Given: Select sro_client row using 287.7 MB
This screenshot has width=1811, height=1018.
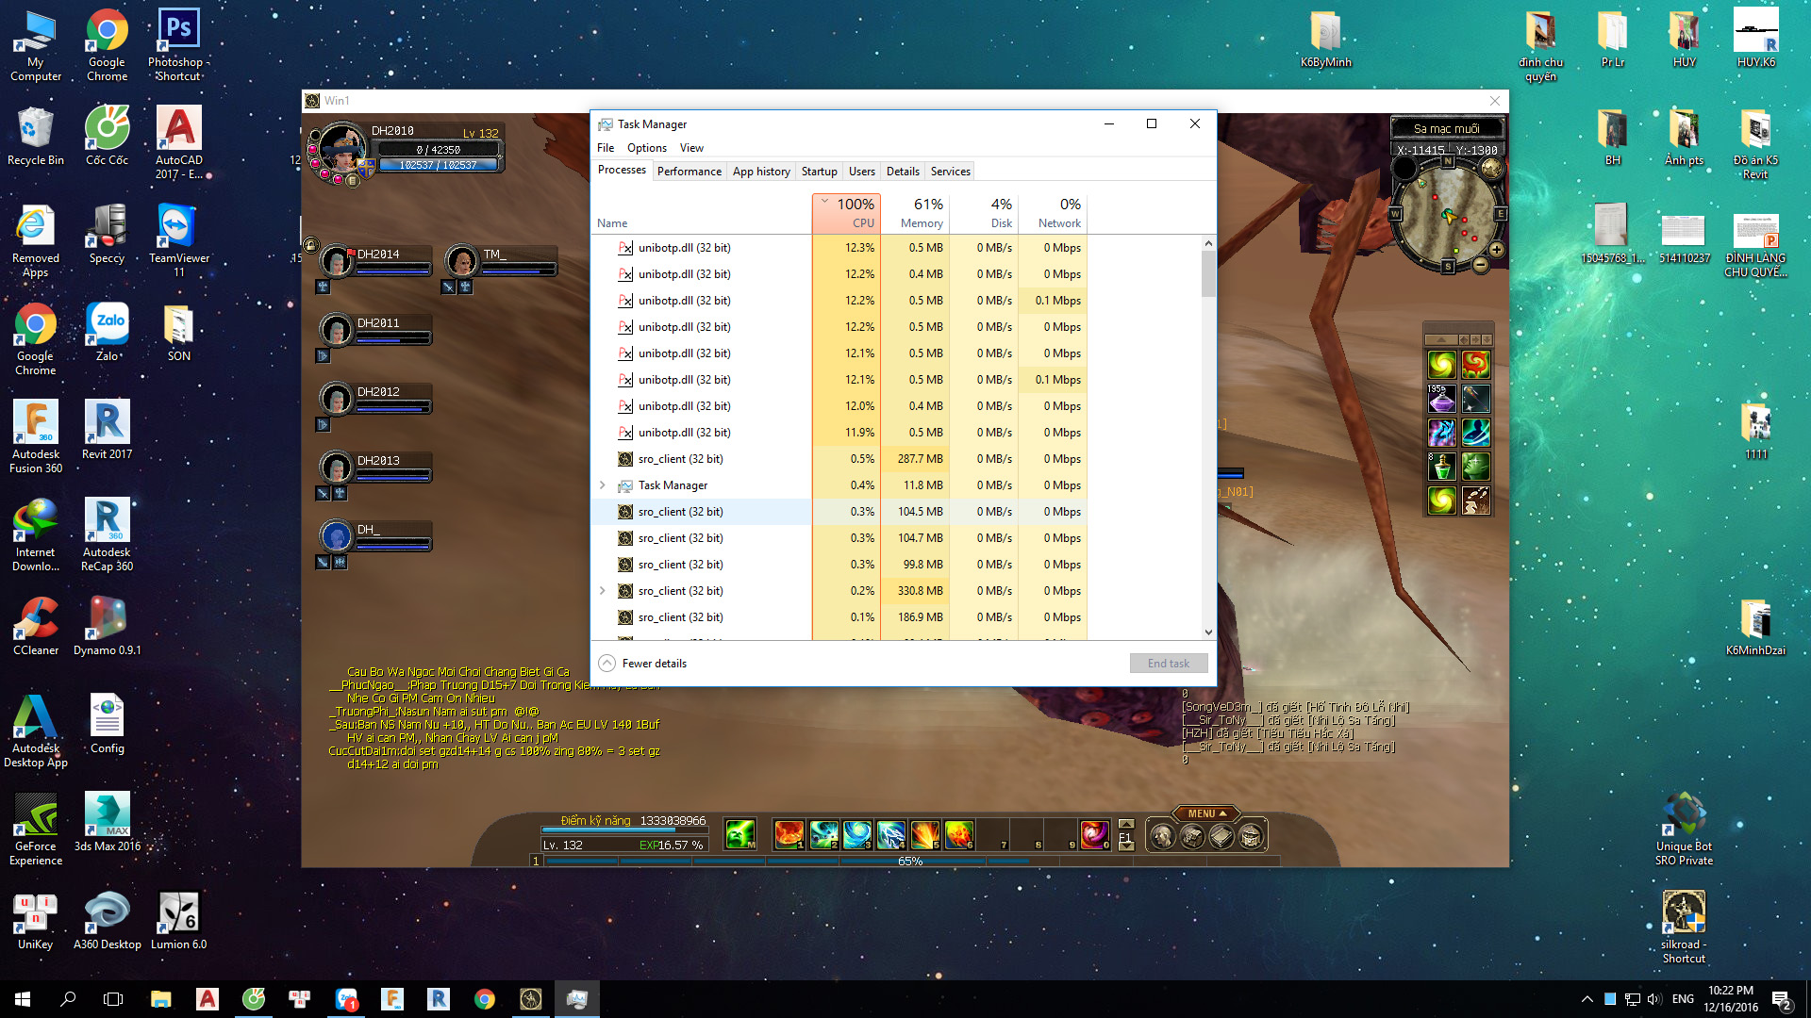Looking at the screenshot, I should pyautogui.click(x=839, y=459).
